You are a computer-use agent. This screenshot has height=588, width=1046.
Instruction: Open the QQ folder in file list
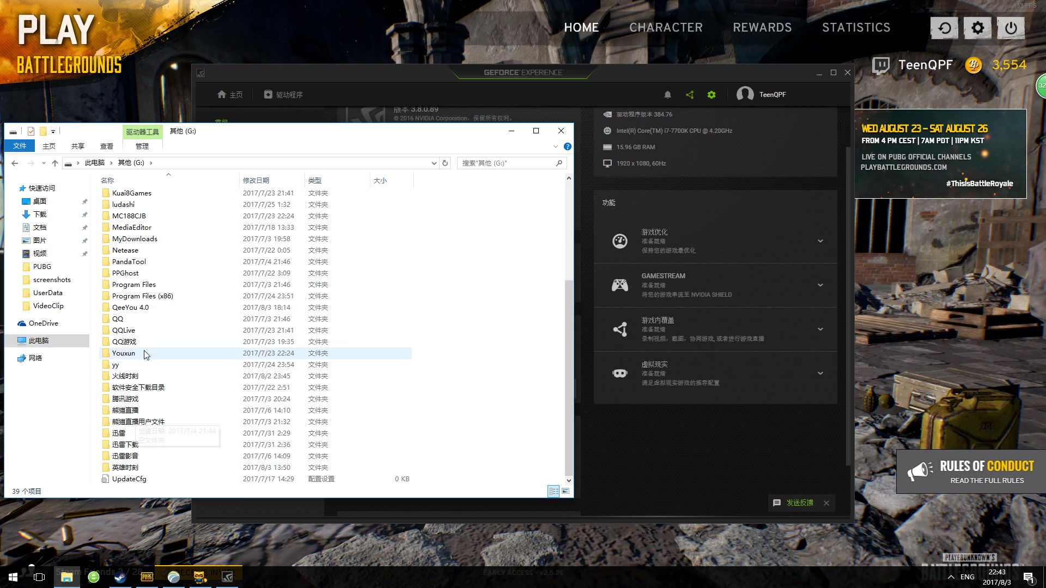pos(117,318)
